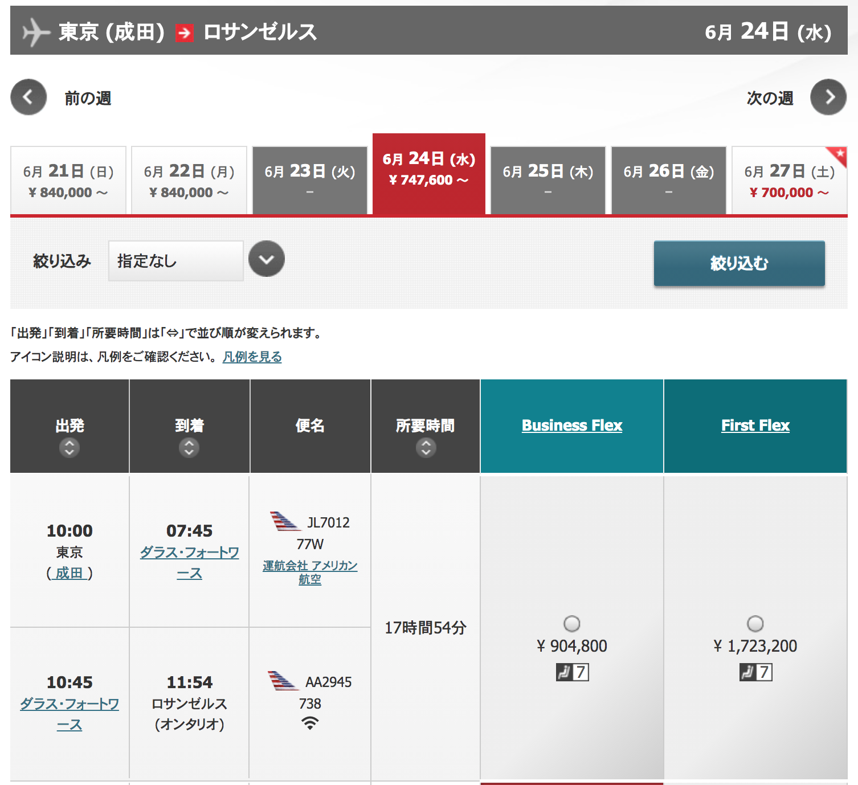Viewport: 858px width, 785px height.
Task: Click seat icon under First Flex price
Action: pyautogui.click(x=755, y=672)
